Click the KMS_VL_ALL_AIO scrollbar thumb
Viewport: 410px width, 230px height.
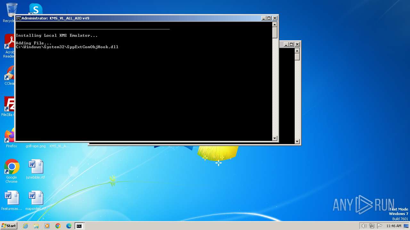coord(275,33)
